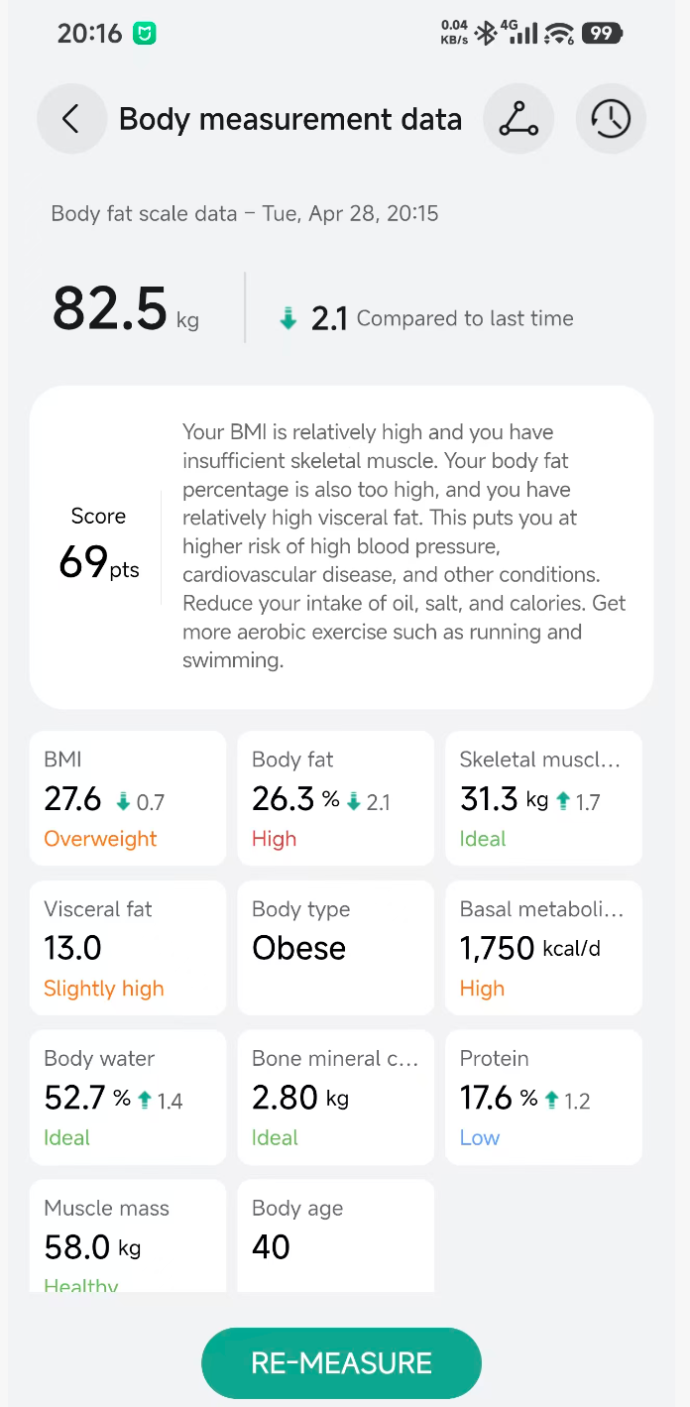Open the Bone mineral content card
690x1407 pixels.
[336, 1098]
